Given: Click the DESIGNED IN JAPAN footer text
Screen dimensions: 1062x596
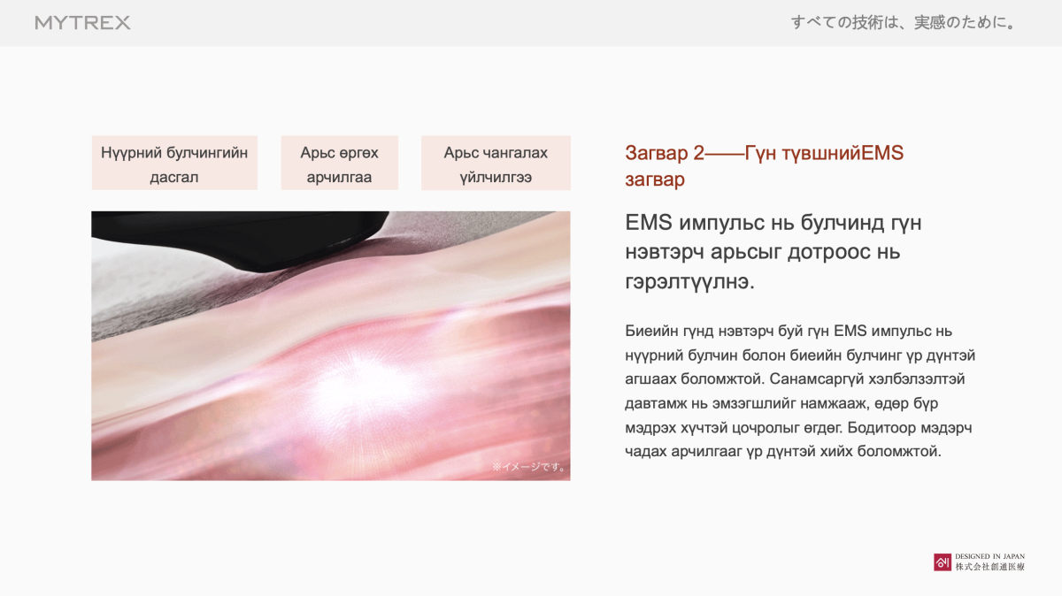Looking at the screenshot, I should pyautogui.click(x=989, y=556).
